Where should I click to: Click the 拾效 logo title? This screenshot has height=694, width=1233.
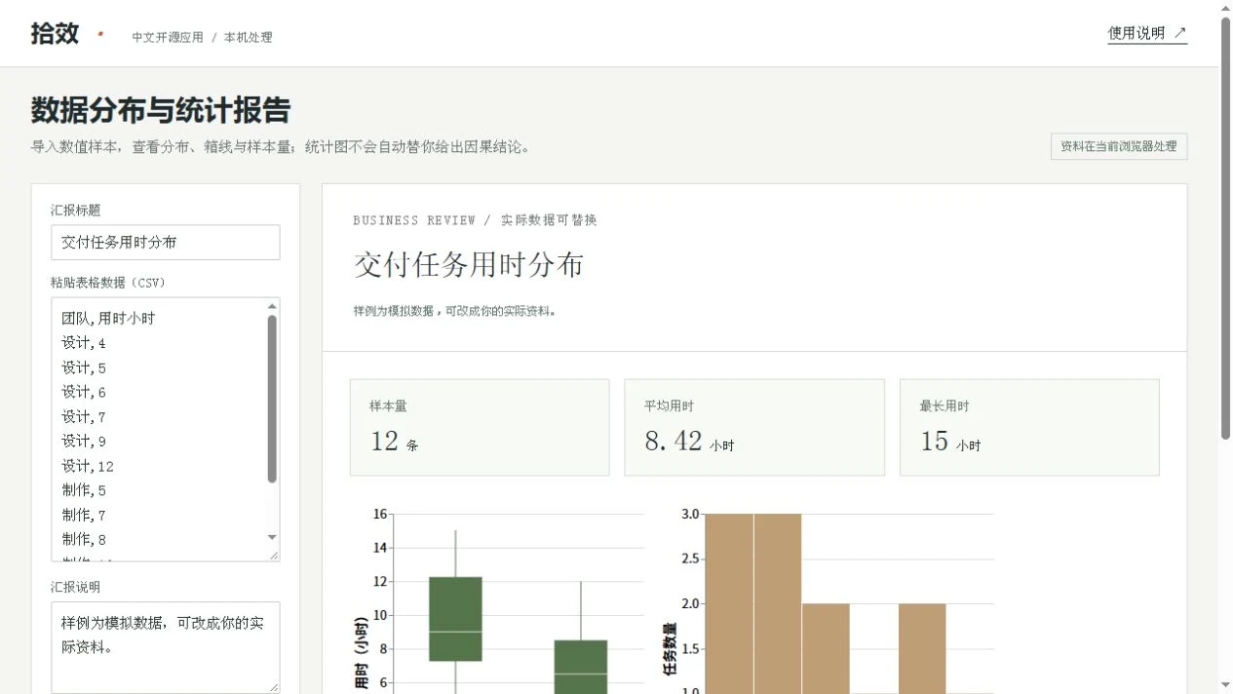55,33
